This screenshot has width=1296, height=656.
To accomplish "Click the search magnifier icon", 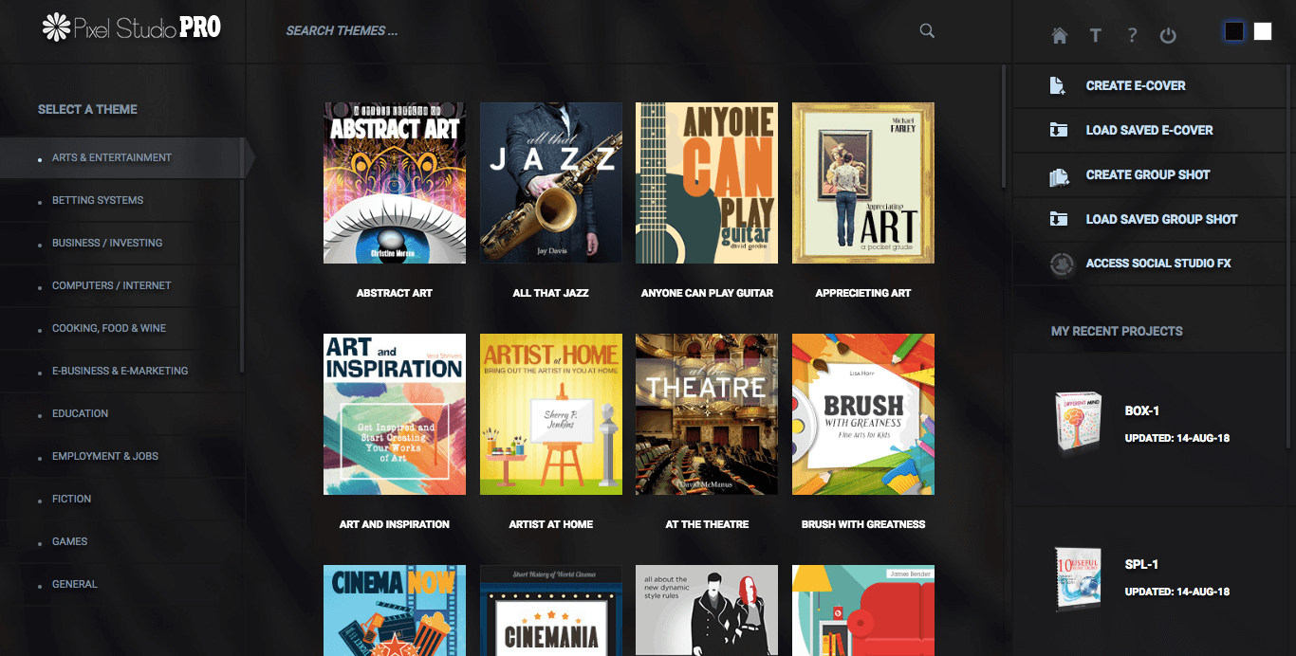I will (x=927, y=30).
